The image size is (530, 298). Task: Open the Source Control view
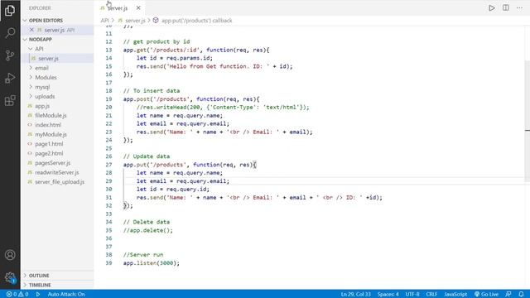coord(10,55)
